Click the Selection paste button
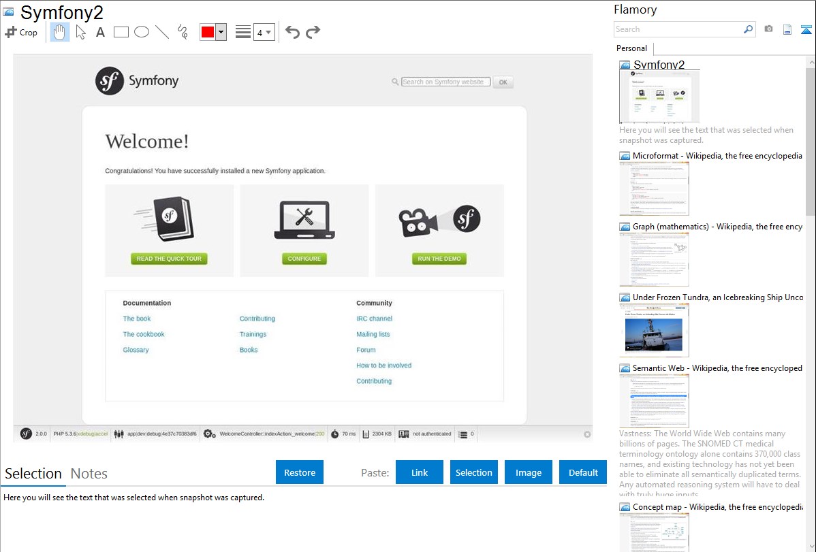816x552 pixels. [x=474, y=472]
